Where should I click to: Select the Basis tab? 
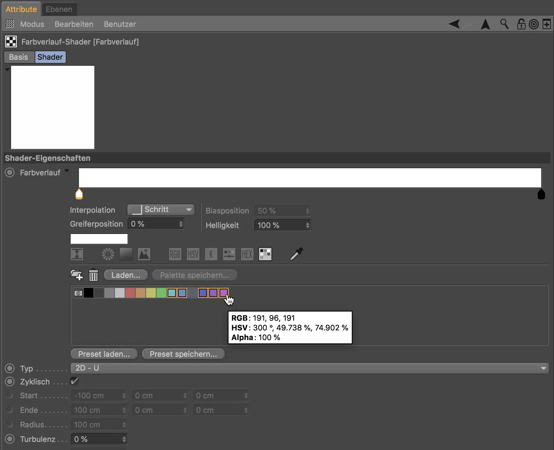coord(19,57)
